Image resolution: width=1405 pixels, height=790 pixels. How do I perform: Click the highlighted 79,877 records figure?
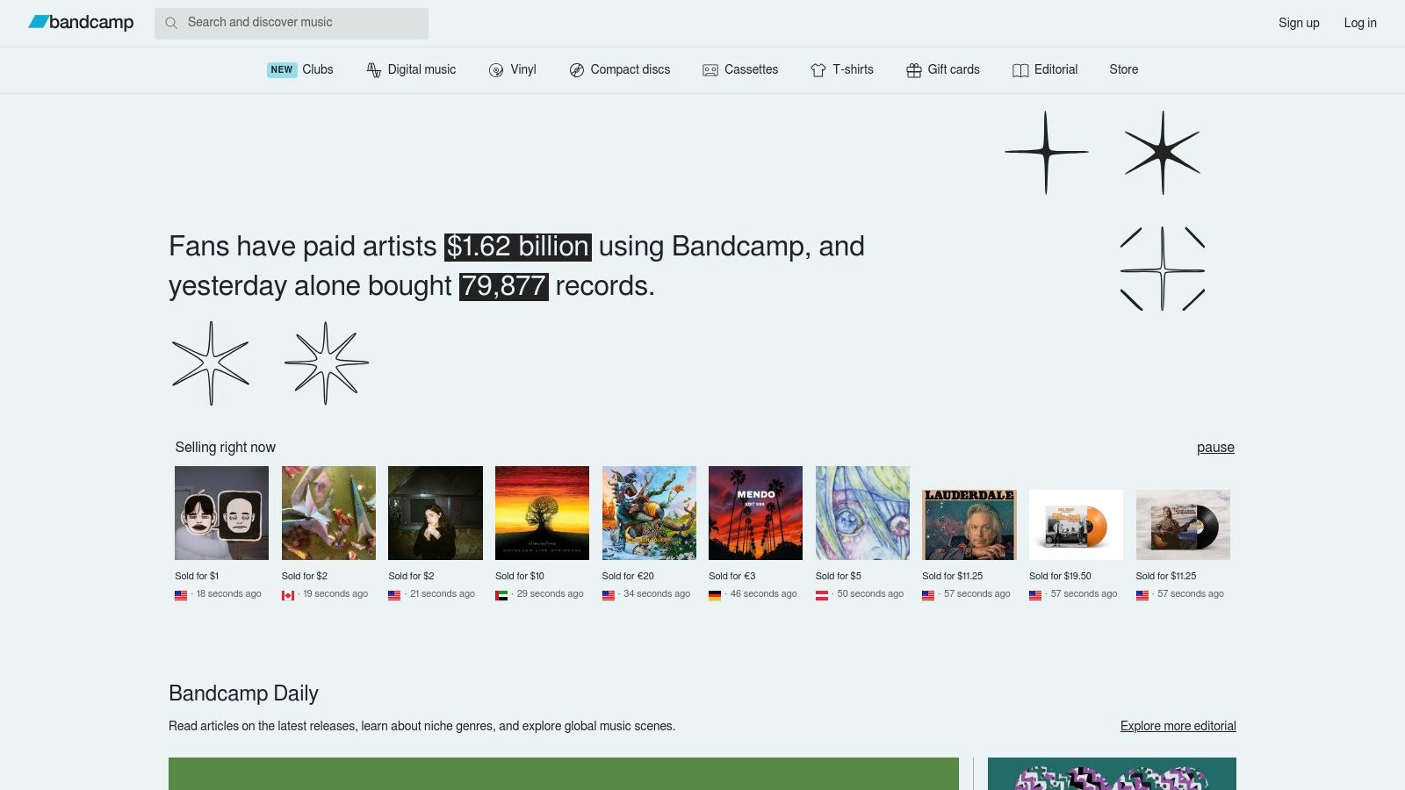point(504,286)
